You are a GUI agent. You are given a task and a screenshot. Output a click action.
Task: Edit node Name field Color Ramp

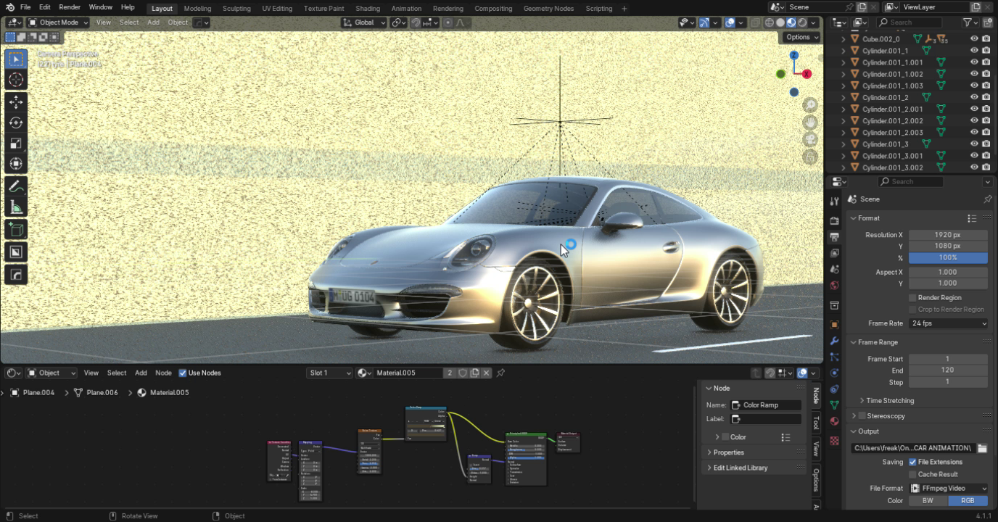point(766,405)
